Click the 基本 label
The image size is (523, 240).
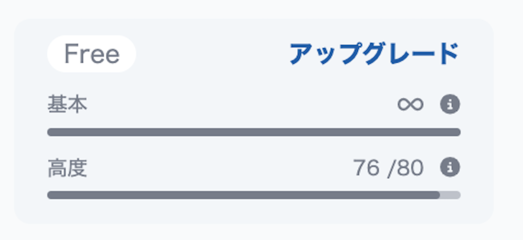(x=67, y=104)
